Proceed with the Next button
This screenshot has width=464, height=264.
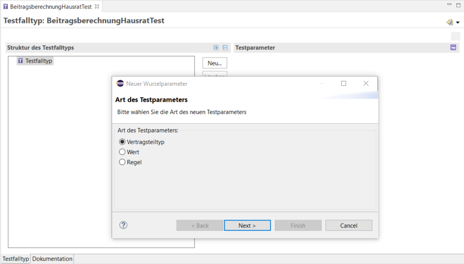[x=248, y=225]
